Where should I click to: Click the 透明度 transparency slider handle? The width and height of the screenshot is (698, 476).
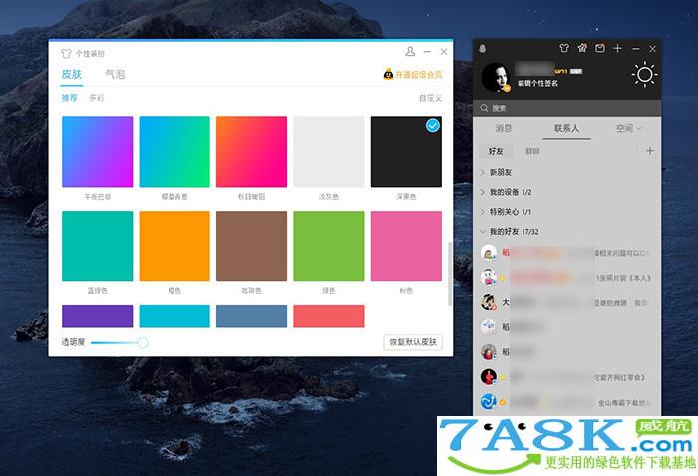143,342
